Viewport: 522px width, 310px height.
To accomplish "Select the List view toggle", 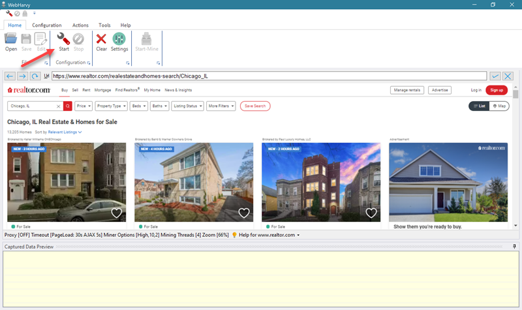I will pyautogui.click(x=480, y=106).
